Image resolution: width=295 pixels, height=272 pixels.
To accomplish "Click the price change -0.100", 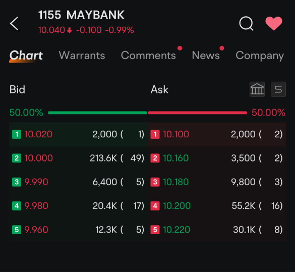I will click(x=89, y=30).
